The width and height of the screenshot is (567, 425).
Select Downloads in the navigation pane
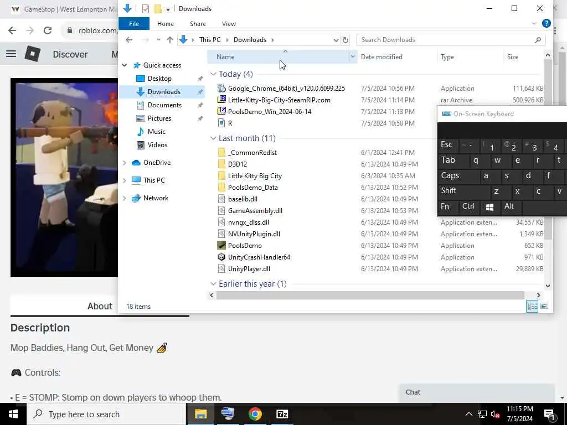click(x=164, y=92)
